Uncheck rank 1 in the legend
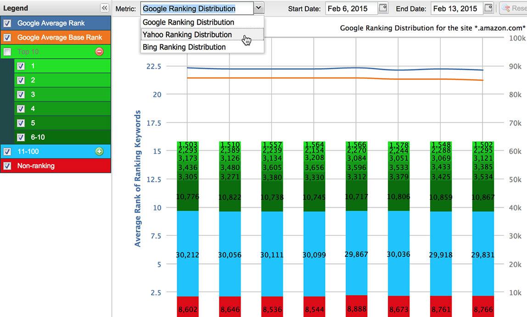 pos(20,66)
